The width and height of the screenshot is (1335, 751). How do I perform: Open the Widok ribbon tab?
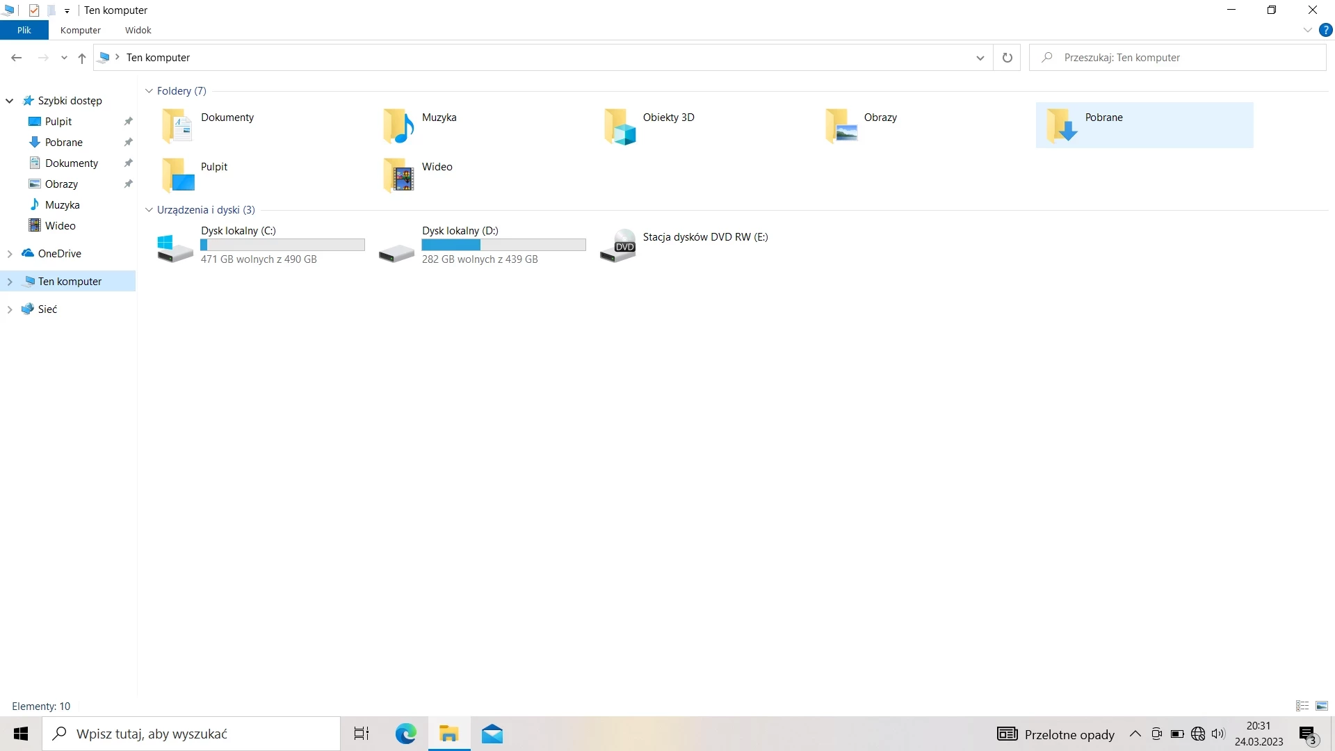click(x=138, y=30)
